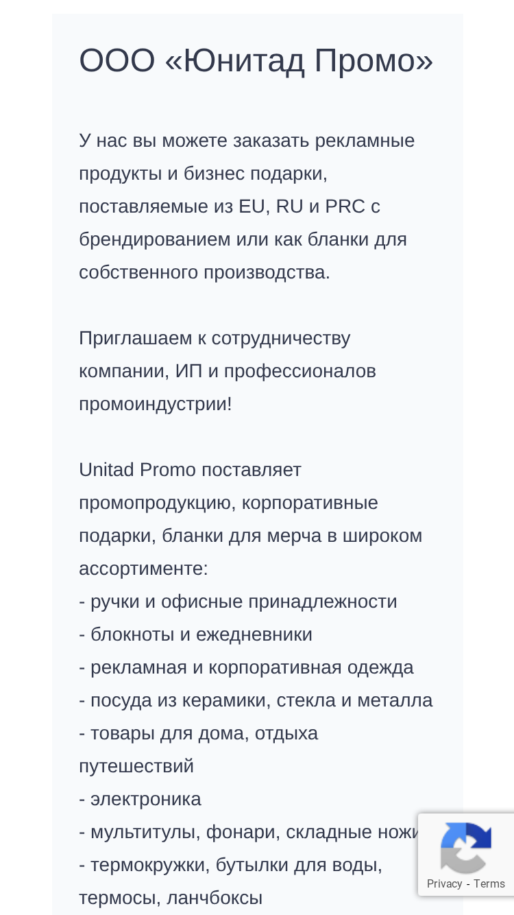Click the line товары для дома, отдыха
514x915 pixels.
pyautogui.click(x=199, y=733)
